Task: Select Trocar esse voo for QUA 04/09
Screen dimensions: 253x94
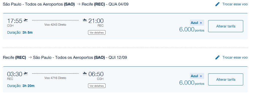Action: click(235, 4)
